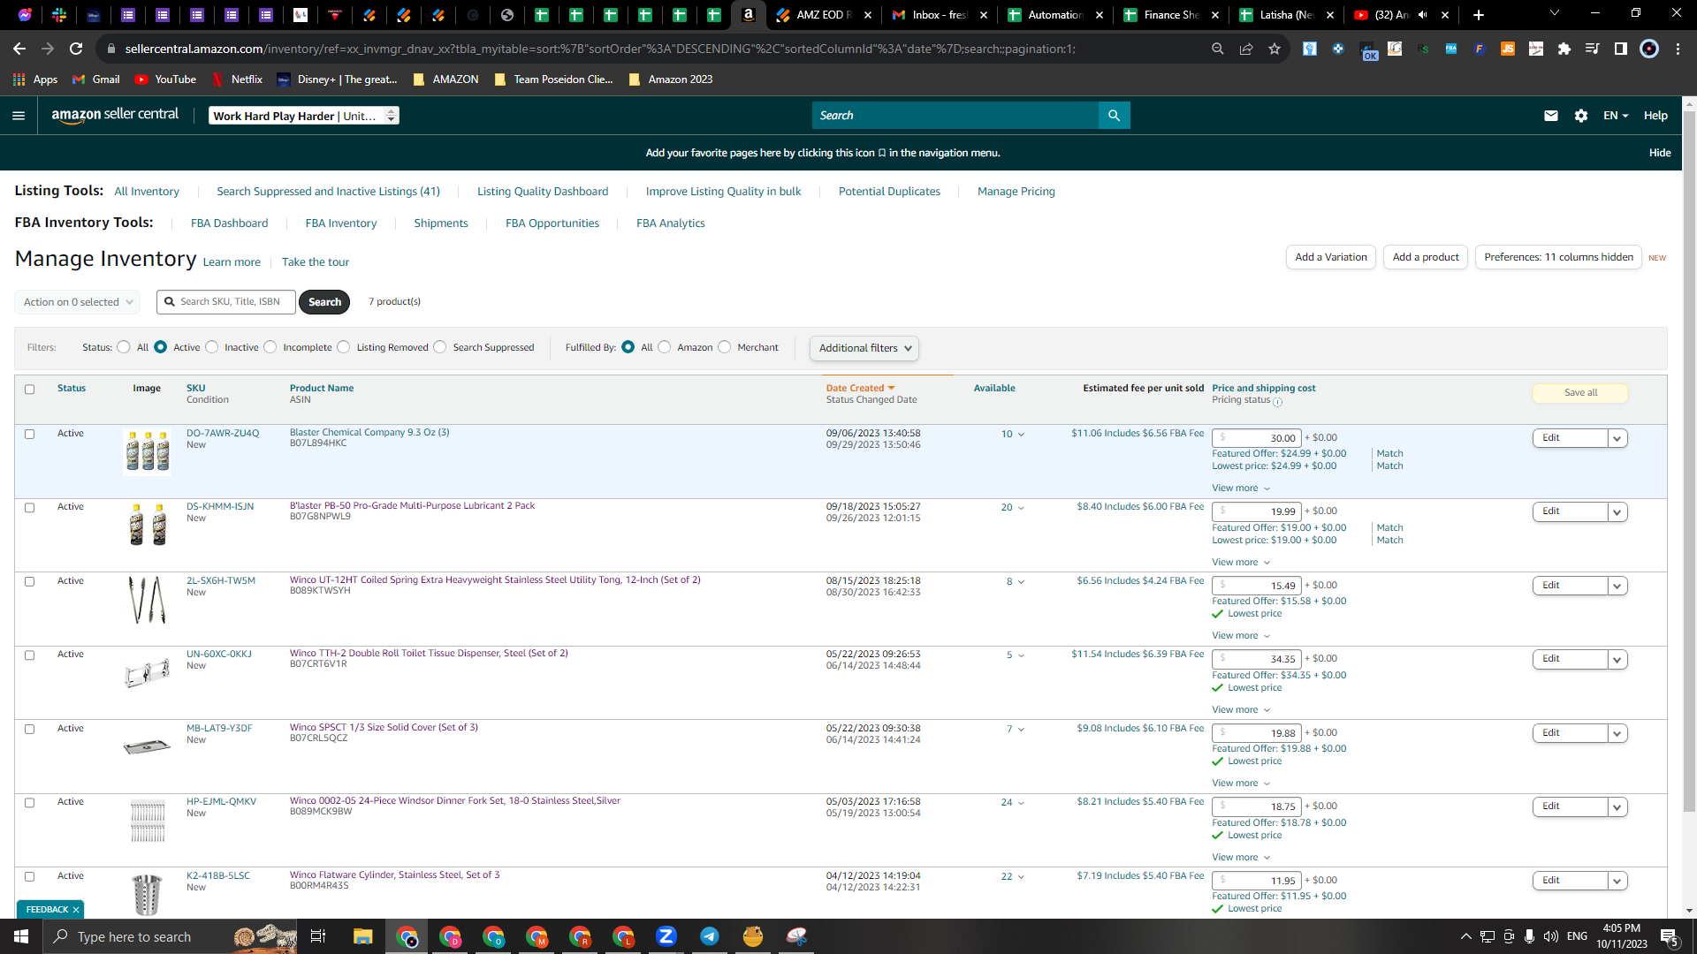Click the magnifier search button in header

point(1114,116)
